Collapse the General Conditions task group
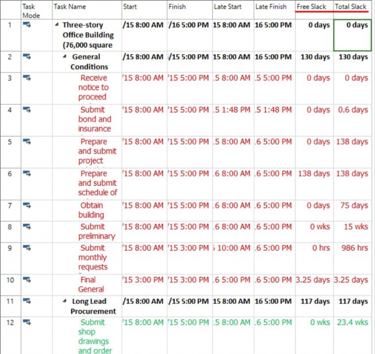This screenshot has width=375, height=354. coord(65,57)
